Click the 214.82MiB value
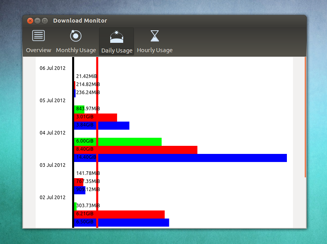The image size is (327, 244). [x=88, y=84]
